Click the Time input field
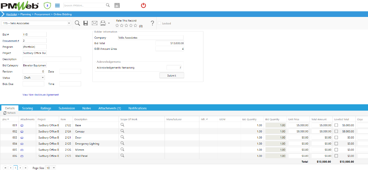 coord(70,84)
